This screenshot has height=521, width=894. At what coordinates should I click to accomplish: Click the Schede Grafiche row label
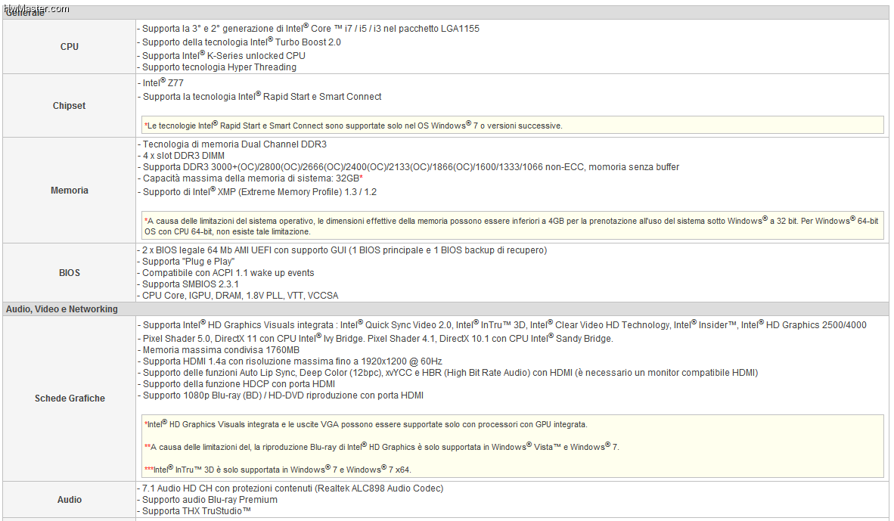click(69, 399)
